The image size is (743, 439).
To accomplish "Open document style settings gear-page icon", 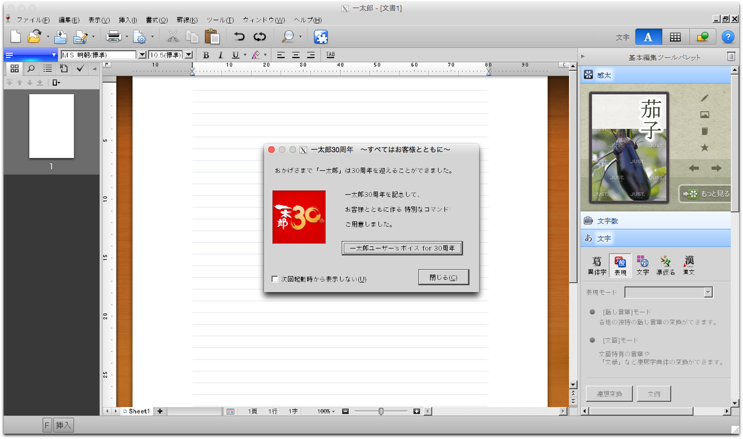I will (139, 37).
